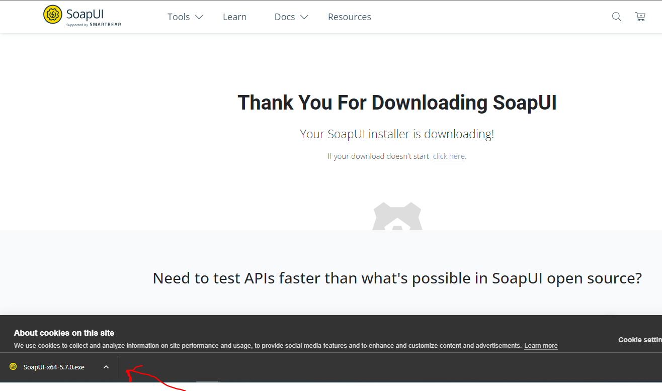The height and width of the screenshot is (391, 662).
Task: Click the 'Supported by SmartBear' wordmark
Action: tap(94, 25)
